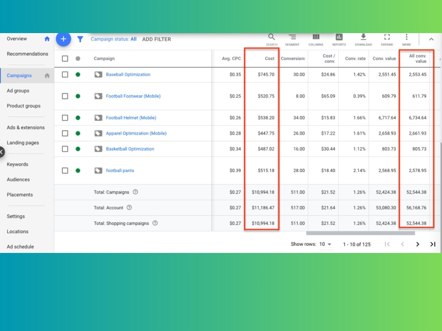Check the Basketball Optimization row checkbox
This screenshot has width=442, height=331.
[x=65, y=149]
